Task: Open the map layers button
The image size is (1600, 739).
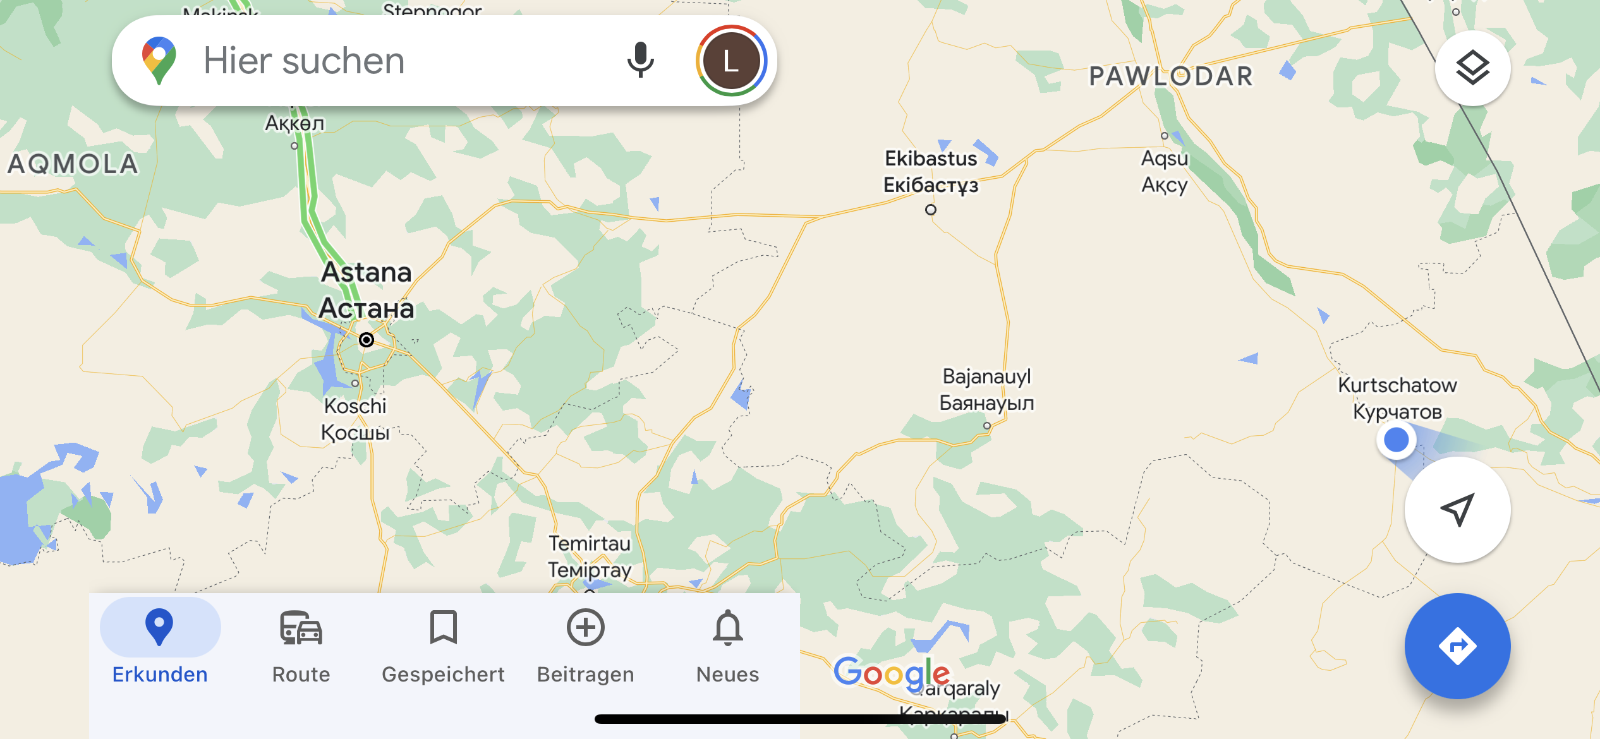Action: pos(1472,68)
